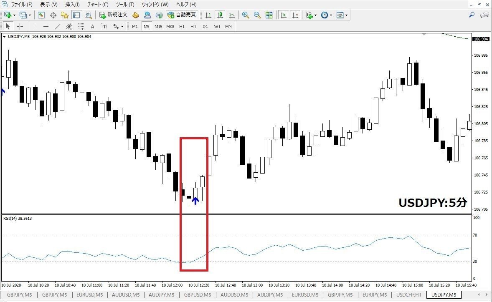
Task: Switch to M30 timeframe
Action: 170,26
